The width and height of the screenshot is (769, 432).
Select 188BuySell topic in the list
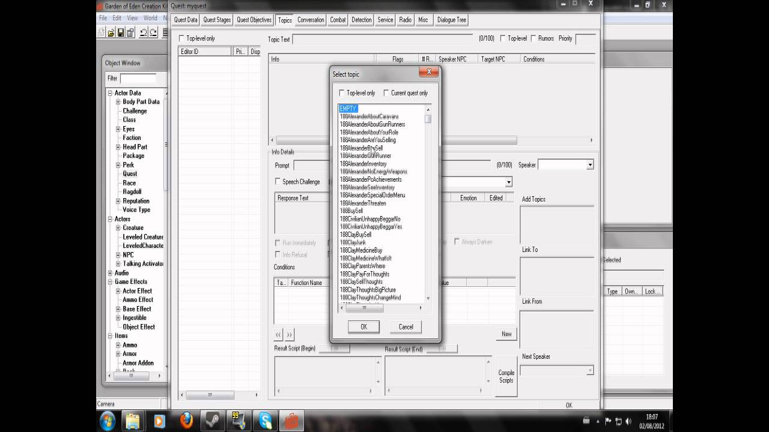click(x=351, y=211)
